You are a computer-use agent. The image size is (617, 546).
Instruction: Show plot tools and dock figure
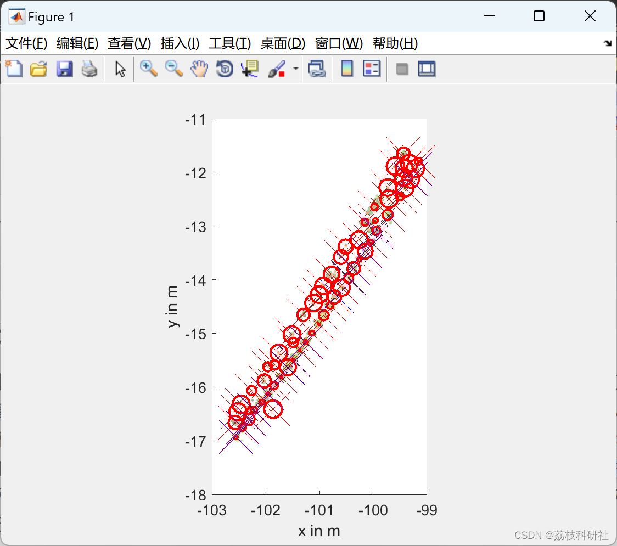click(427, 69)
